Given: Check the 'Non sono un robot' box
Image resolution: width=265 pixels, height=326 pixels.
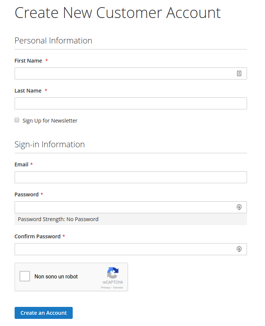Looking at the screenshot, I should point(25,277).
